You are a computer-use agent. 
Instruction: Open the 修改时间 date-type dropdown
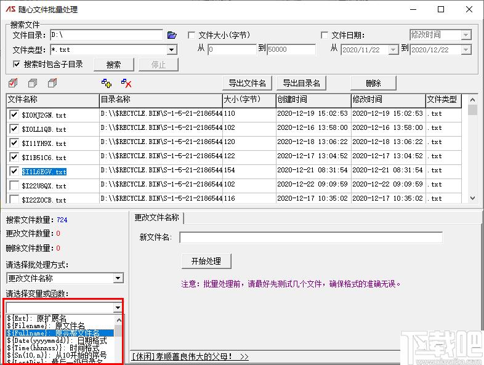click(x=466, y=35)
